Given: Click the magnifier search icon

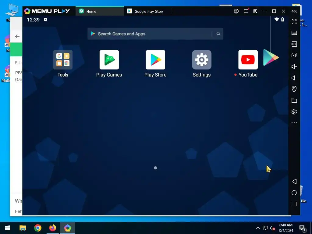Looking at the screenshot, I should coord(218,34).
